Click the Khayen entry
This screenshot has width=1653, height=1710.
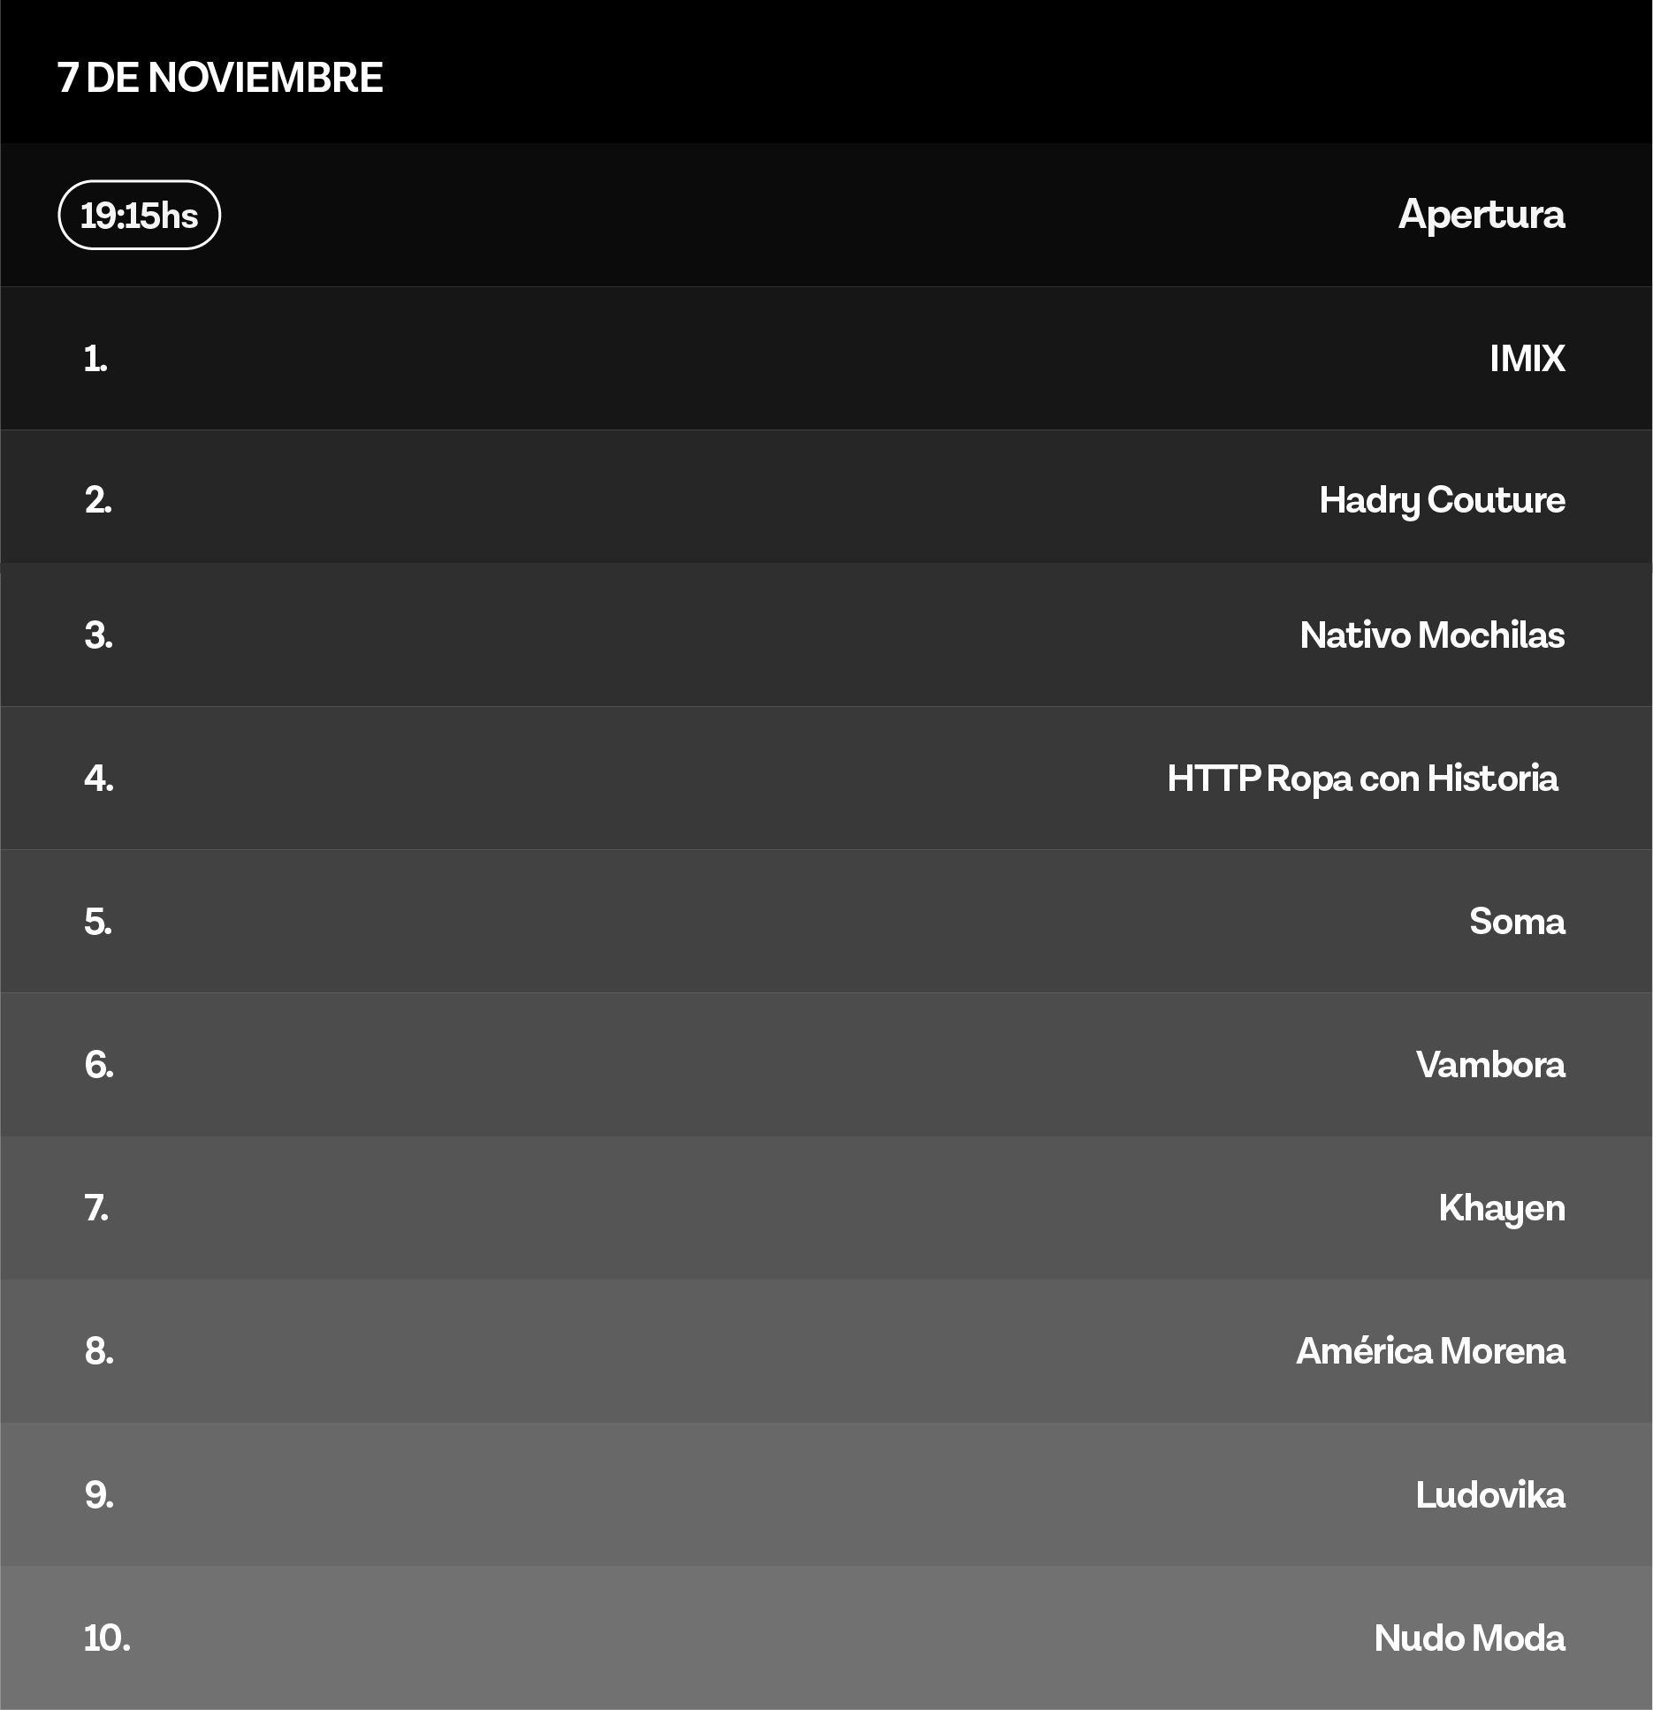(1501, 1208)
